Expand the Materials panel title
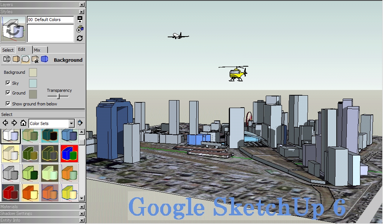 coord(9,207)
